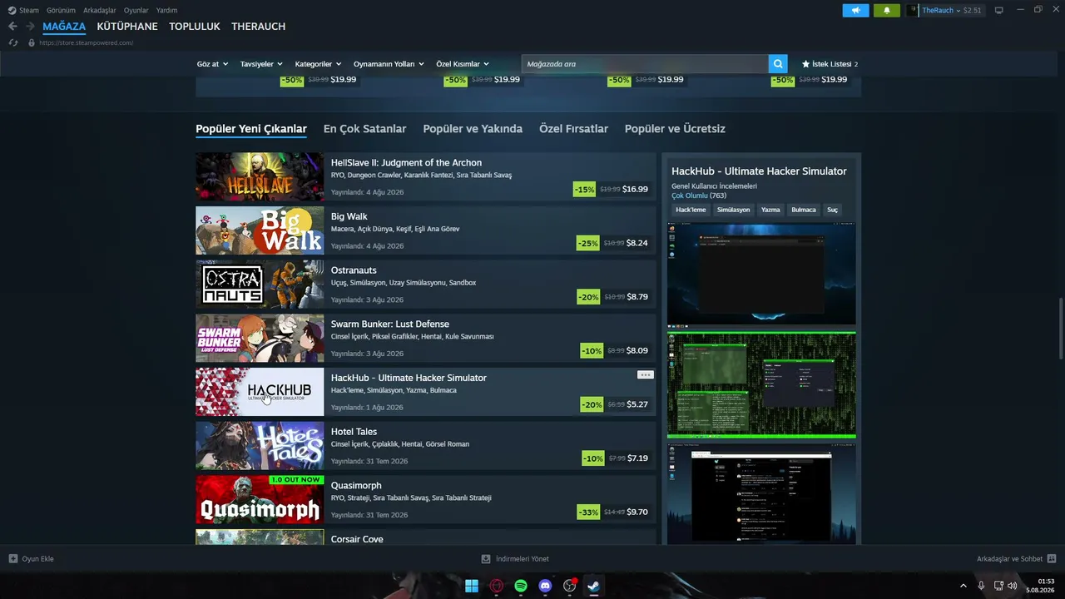Click the plus icon for Oyun Ekle

[x=13, y=559]
